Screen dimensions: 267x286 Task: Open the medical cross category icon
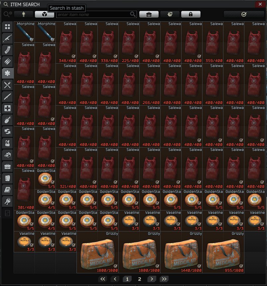click(x=7, y=108)
